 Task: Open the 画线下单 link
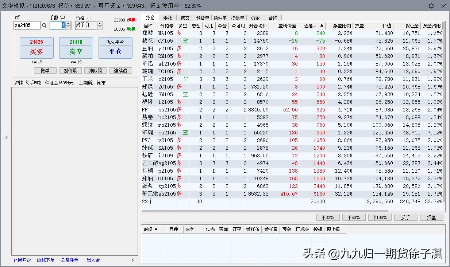click(46, 260)
